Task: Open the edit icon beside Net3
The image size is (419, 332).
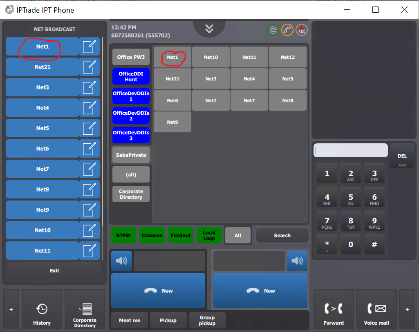Action: click(89, 87)
